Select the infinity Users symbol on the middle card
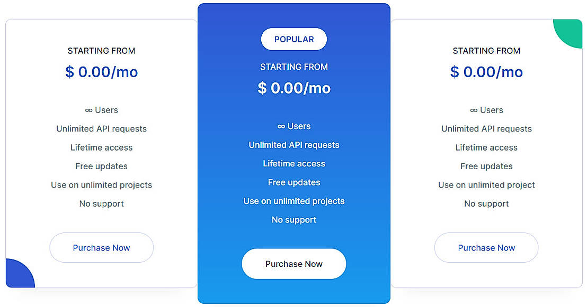Image resolution: width=587 pixels, height=307 pixels. tap(293, 126)
